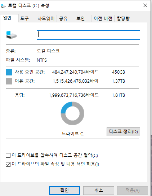The height and width of the screenshot is (196, 152).
Task: Click the drive icon in the title bar
Action: point(3,6)
